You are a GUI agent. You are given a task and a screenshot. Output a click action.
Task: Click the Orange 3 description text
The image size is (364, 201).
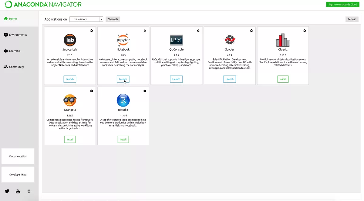click(70, 124)
